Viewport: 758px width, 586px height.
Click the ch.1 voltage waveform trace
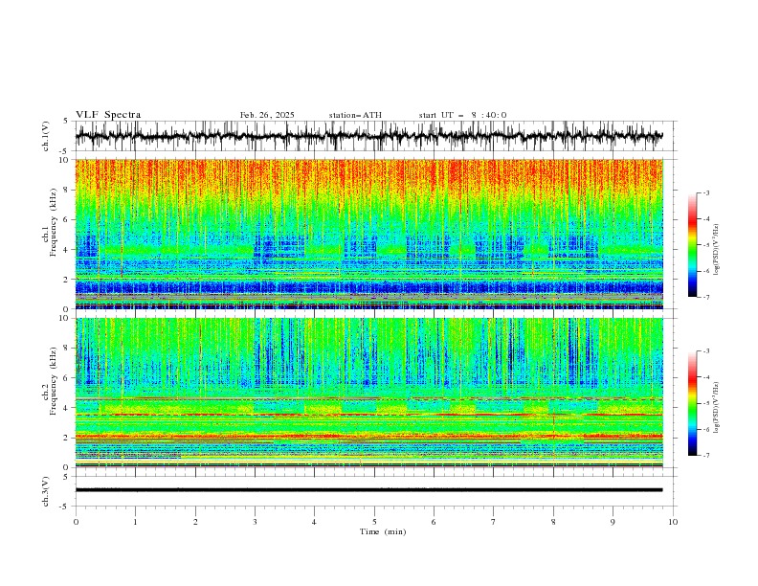[368, 136]
